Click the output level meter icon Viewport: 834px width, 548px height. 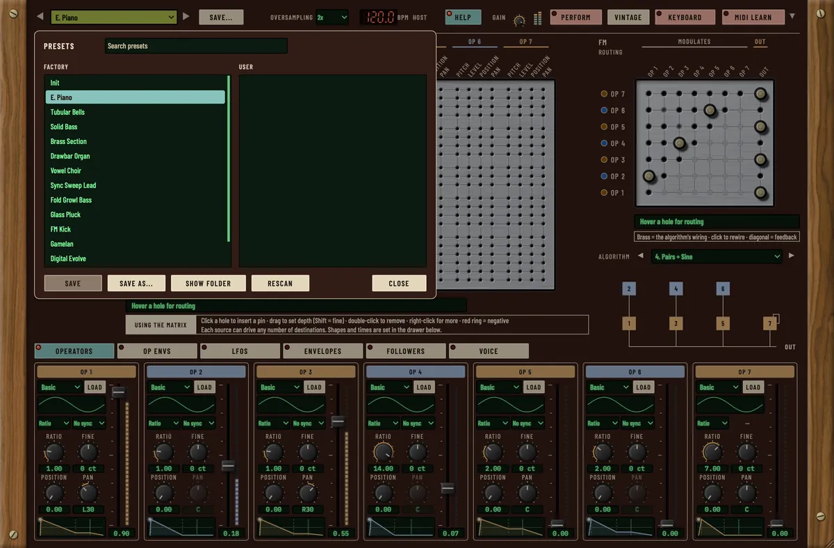[x=537, y=19]
